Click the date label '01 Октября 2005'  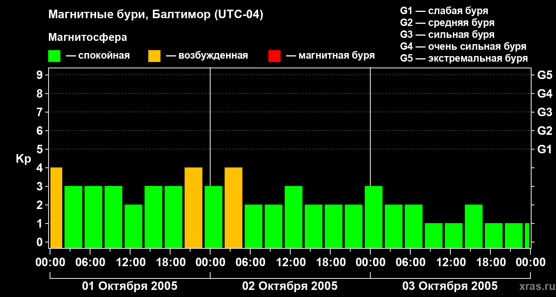130,286
